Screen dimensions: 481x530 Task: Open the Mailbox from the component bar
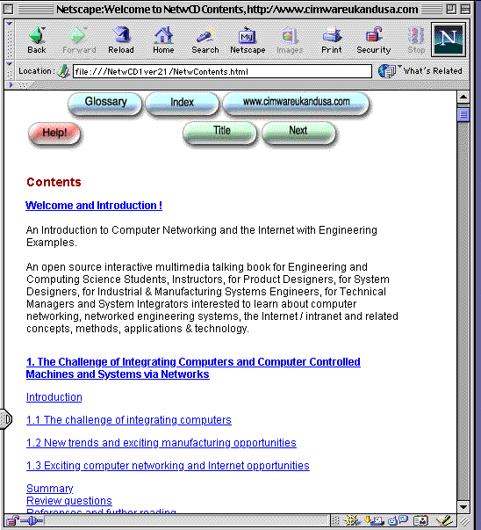point(374,520)
